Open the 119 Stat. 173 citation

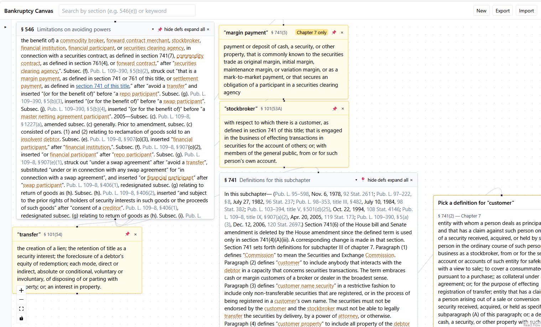pos(339,217)
